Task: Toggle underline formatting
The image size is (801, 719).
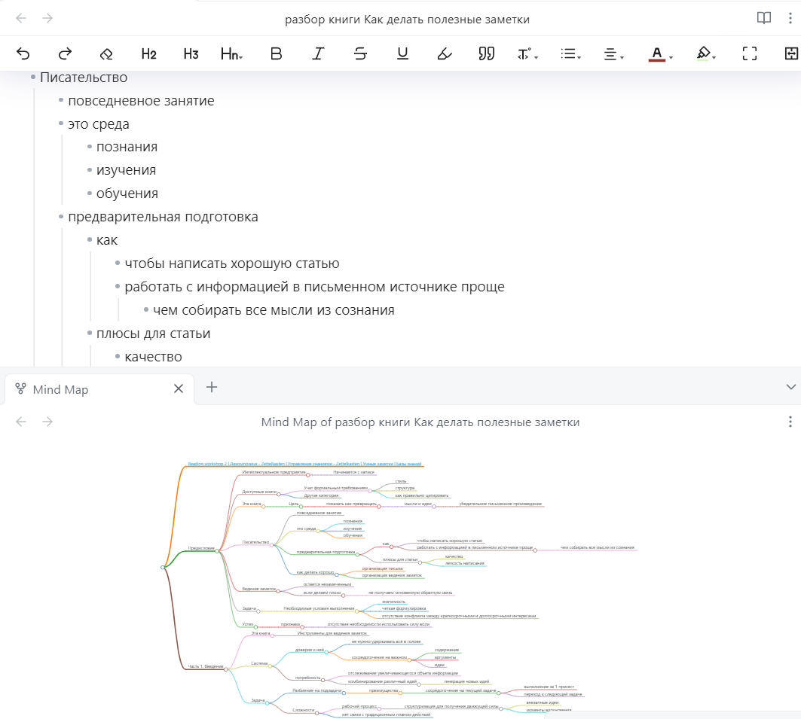Action: pyautogui.click(x=402, y=53)
